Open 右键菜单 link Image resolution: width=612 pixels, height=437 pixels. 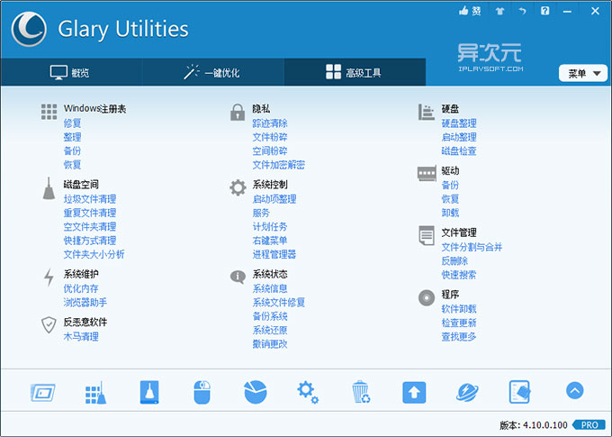pyautogui.click(x=270, y=241)
